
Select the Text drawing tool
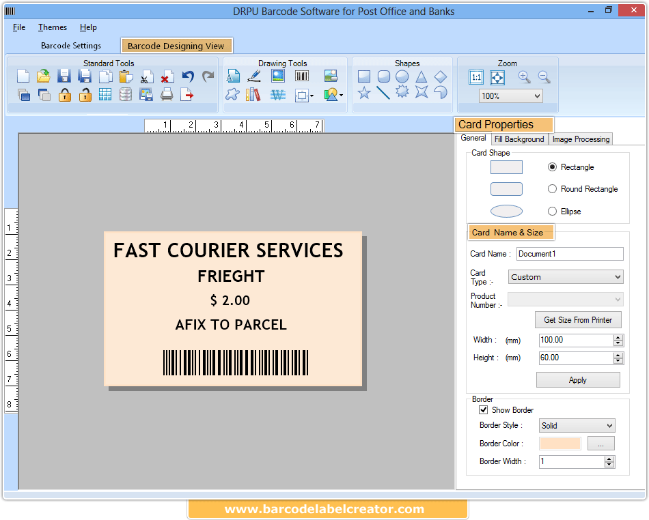pyautogui.click(x=233, y=76)
